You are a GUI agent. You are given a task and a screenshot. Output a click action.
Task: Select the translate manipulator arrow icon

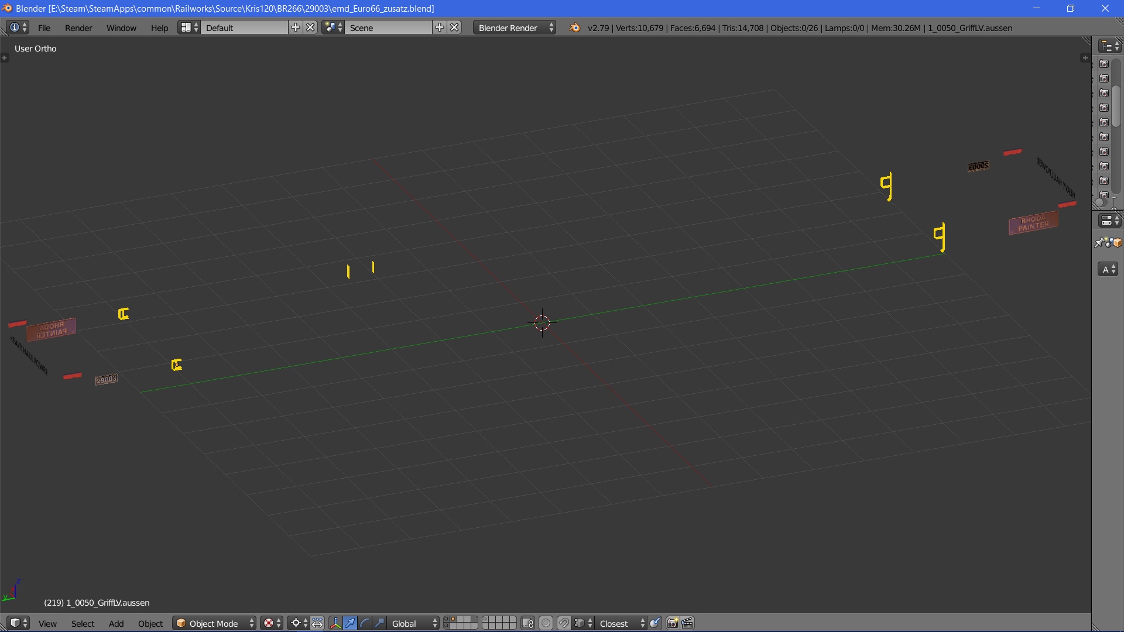click(349, 623)
